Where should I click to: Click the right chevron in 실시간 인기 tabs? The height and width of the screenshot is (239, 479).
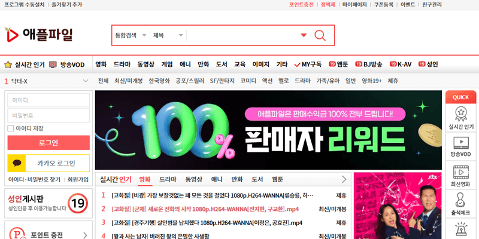pyautogui.click(x=344, y=179)
